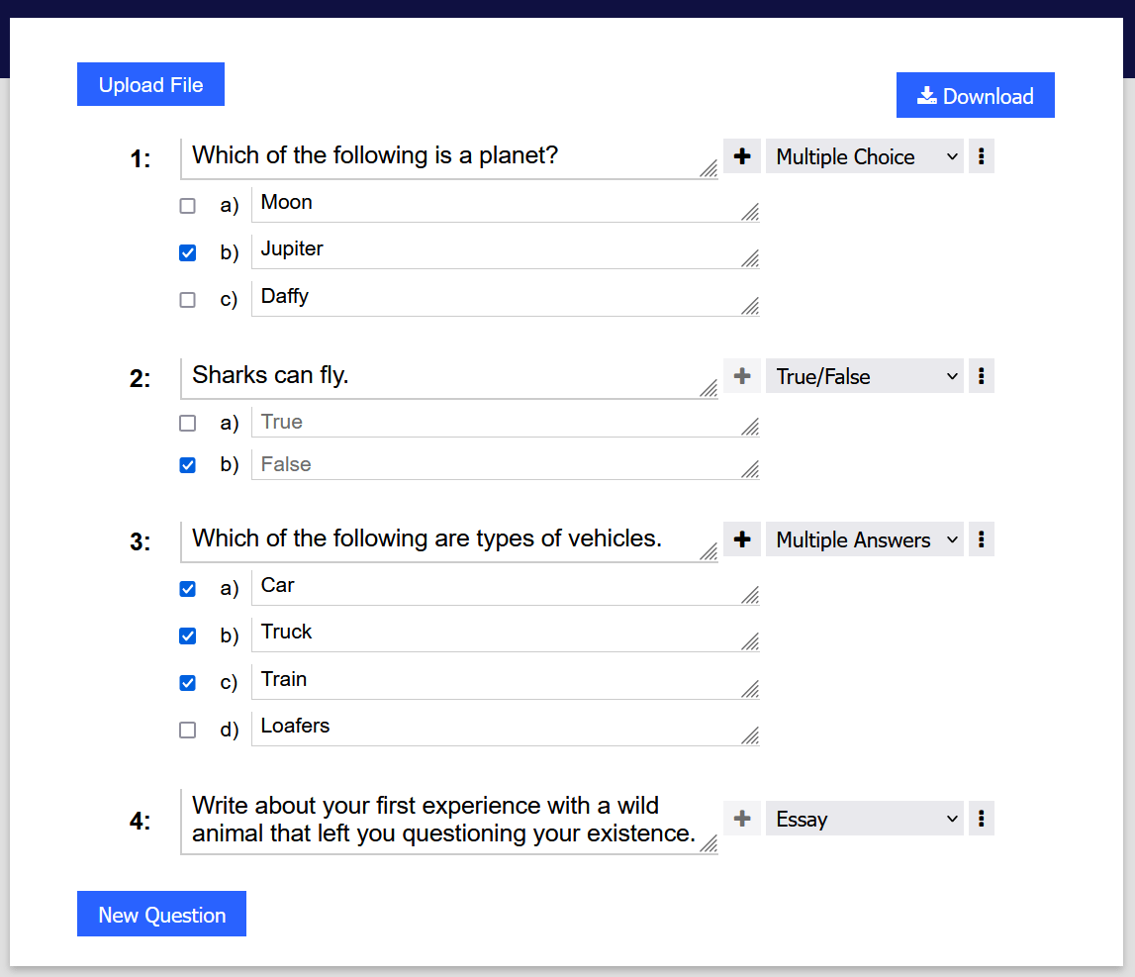This screenshot has width=1135, height=977.
Task: Open the three-dot menu for question 4
Action: 982,819
